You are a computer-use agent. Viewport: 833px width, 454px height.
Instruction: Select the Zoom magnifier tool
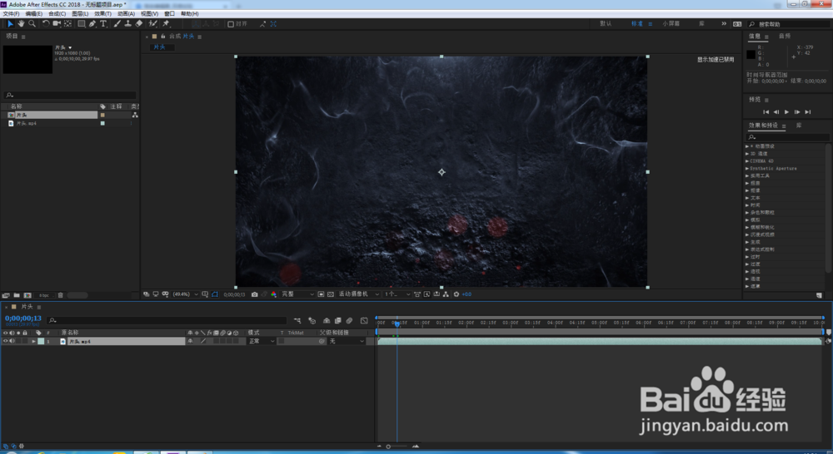(32, 24)
